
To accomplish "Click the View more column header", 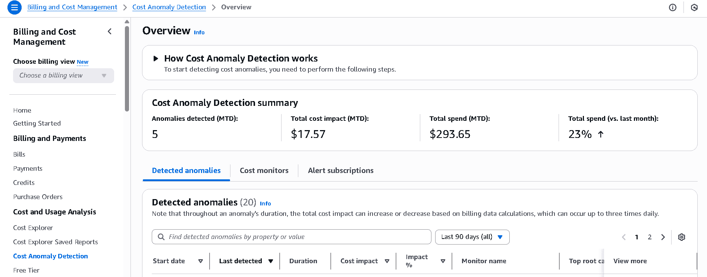I will pos(630,261).
